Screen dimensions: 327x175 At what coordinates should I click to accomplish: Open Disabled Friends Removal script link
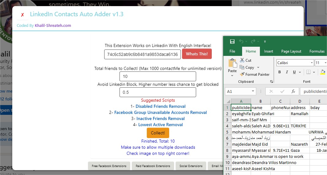coord(160,106)
